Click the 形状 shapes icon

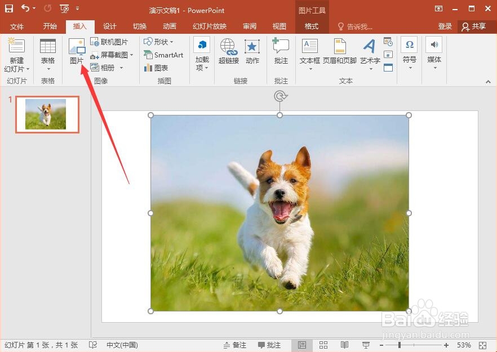[x=148, y=42]
